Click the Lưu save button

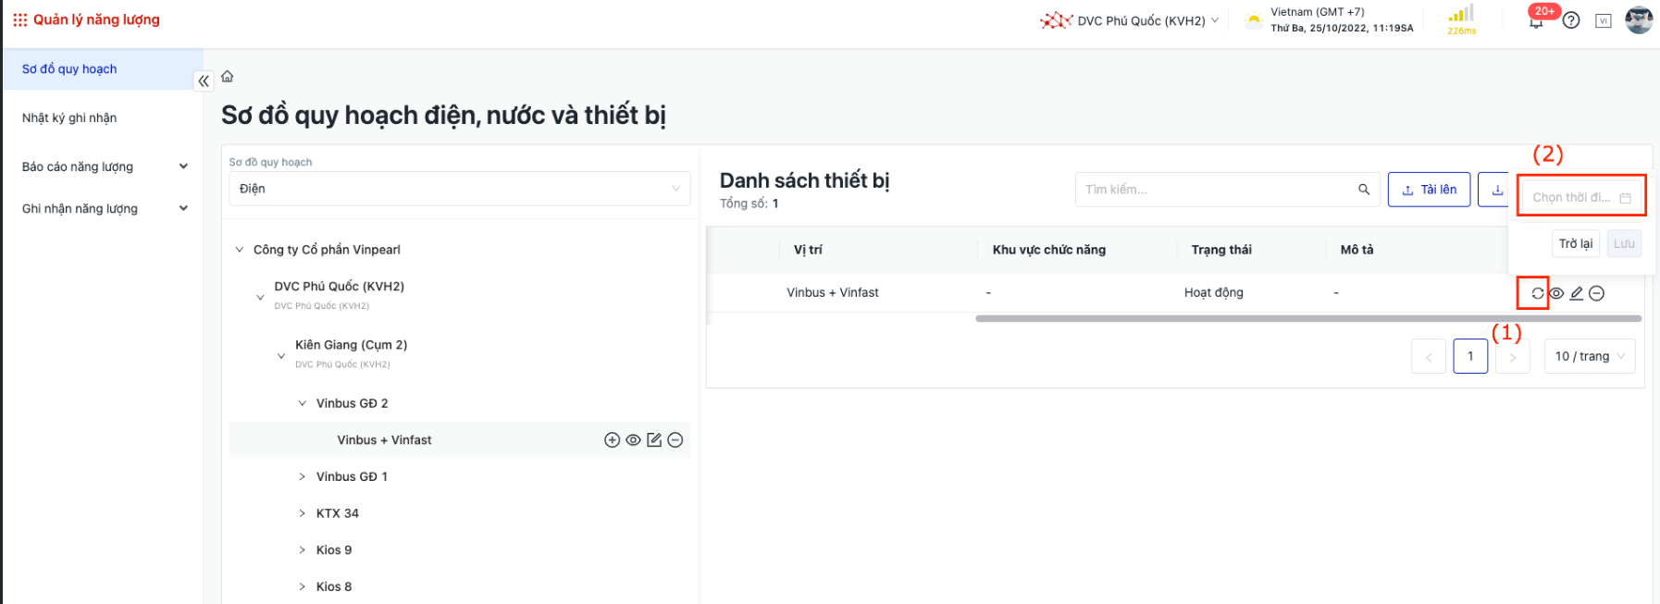(1624, 243)
